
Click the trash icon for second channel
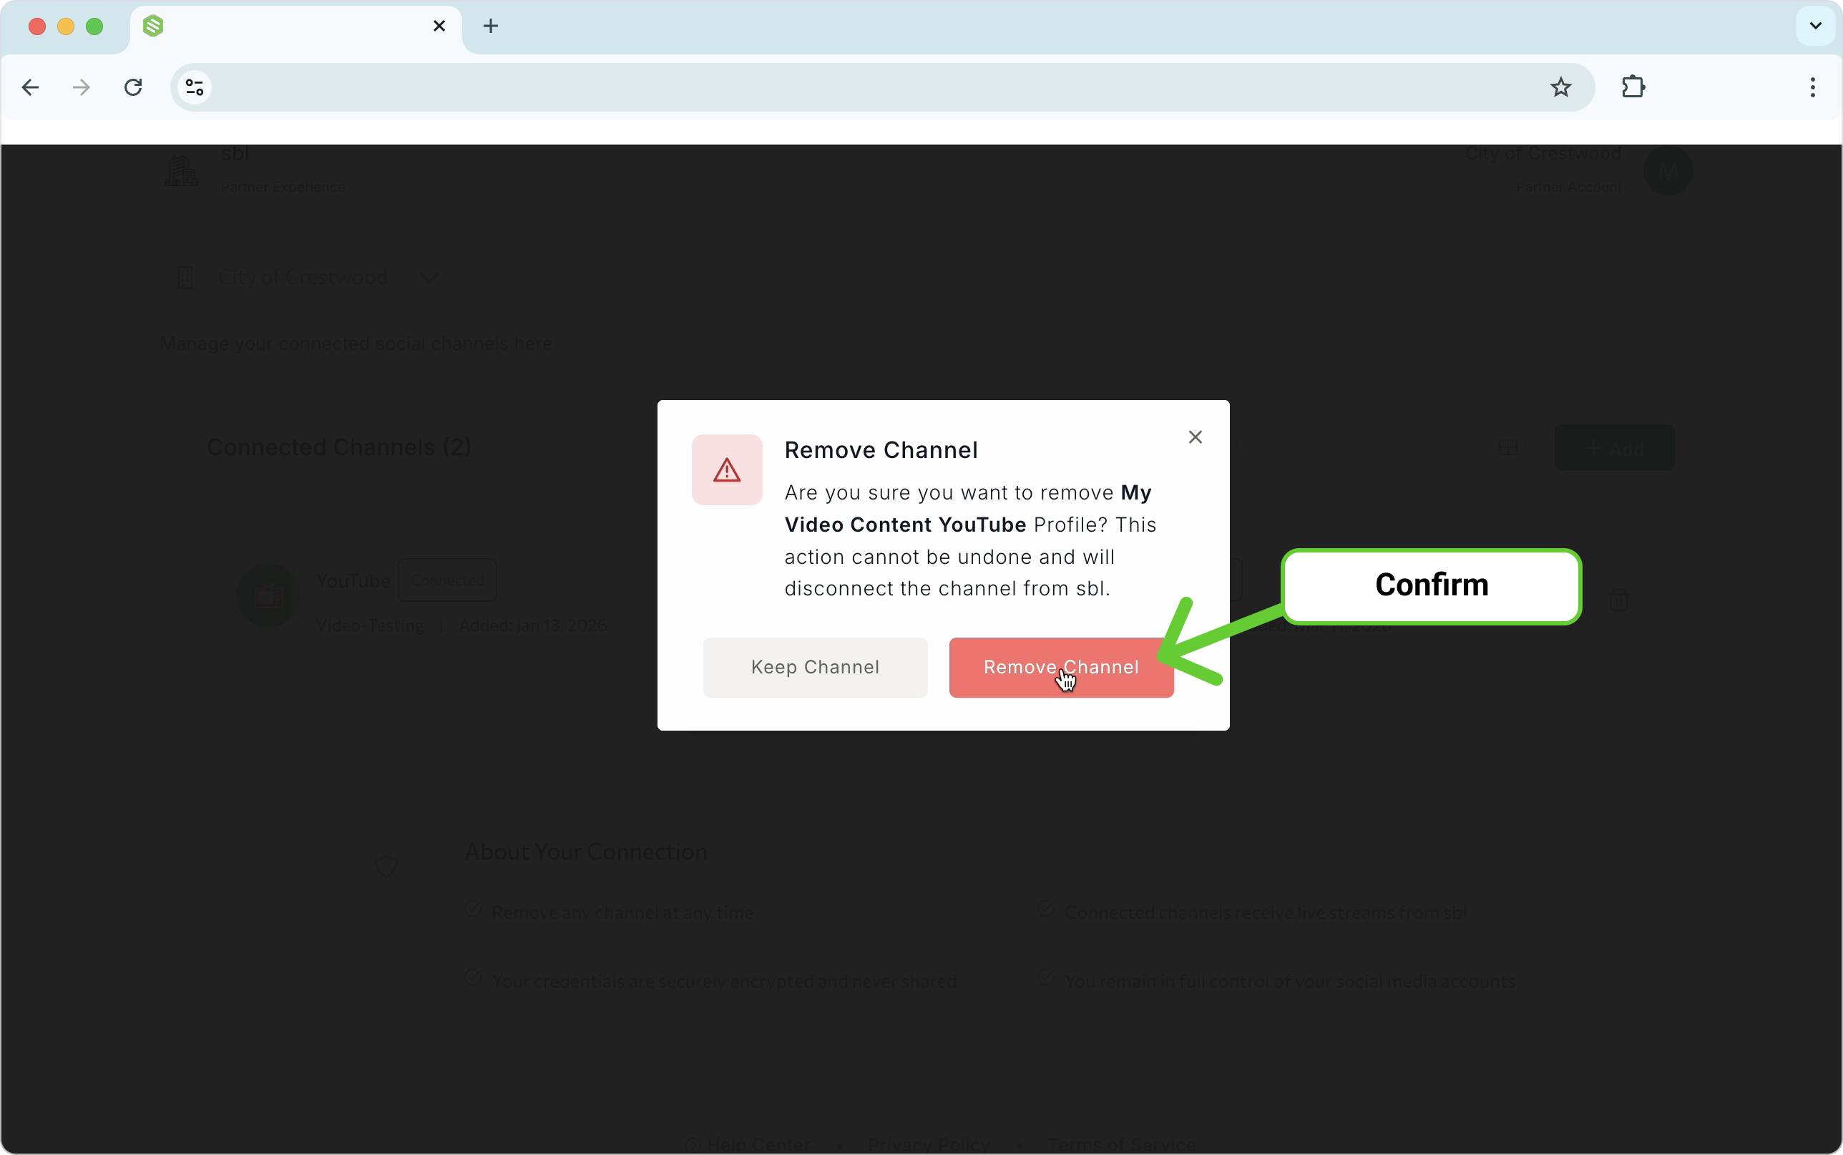(x=1618, y=599)
